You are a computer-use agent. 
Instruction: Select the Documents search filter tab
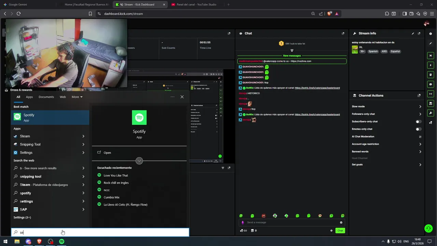tap(46, 97)
